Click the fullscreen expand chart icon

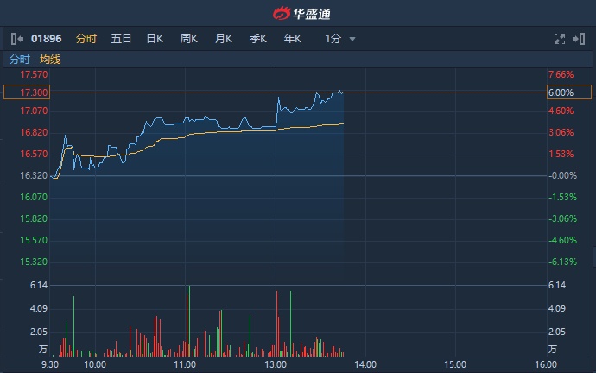[558, 39]
